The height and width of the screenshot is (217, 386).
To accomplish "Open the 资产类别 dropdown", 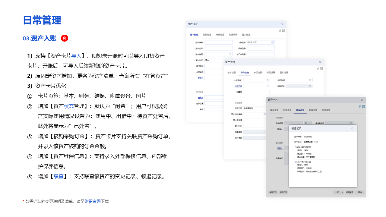I will pos(230,54).
